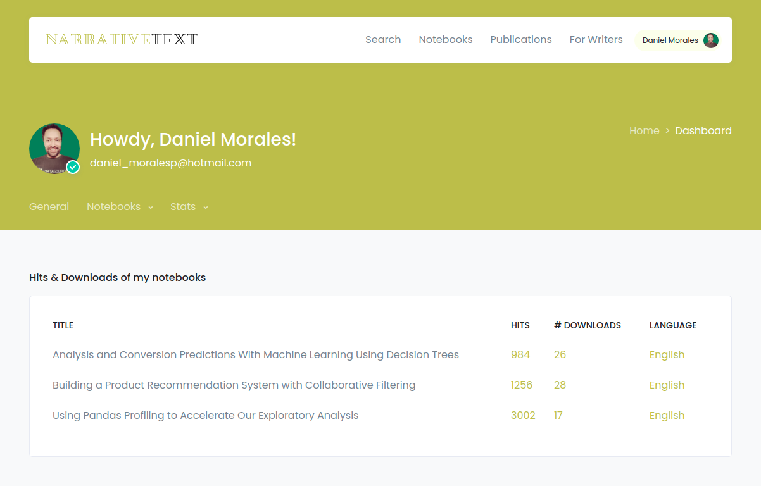Open the Daniel Morales account menu
Screen dimensions: 761x486
pyautogui.click(x=670, y=40)
